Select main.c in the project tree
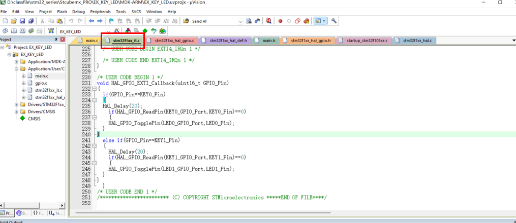 coord(42,76)
